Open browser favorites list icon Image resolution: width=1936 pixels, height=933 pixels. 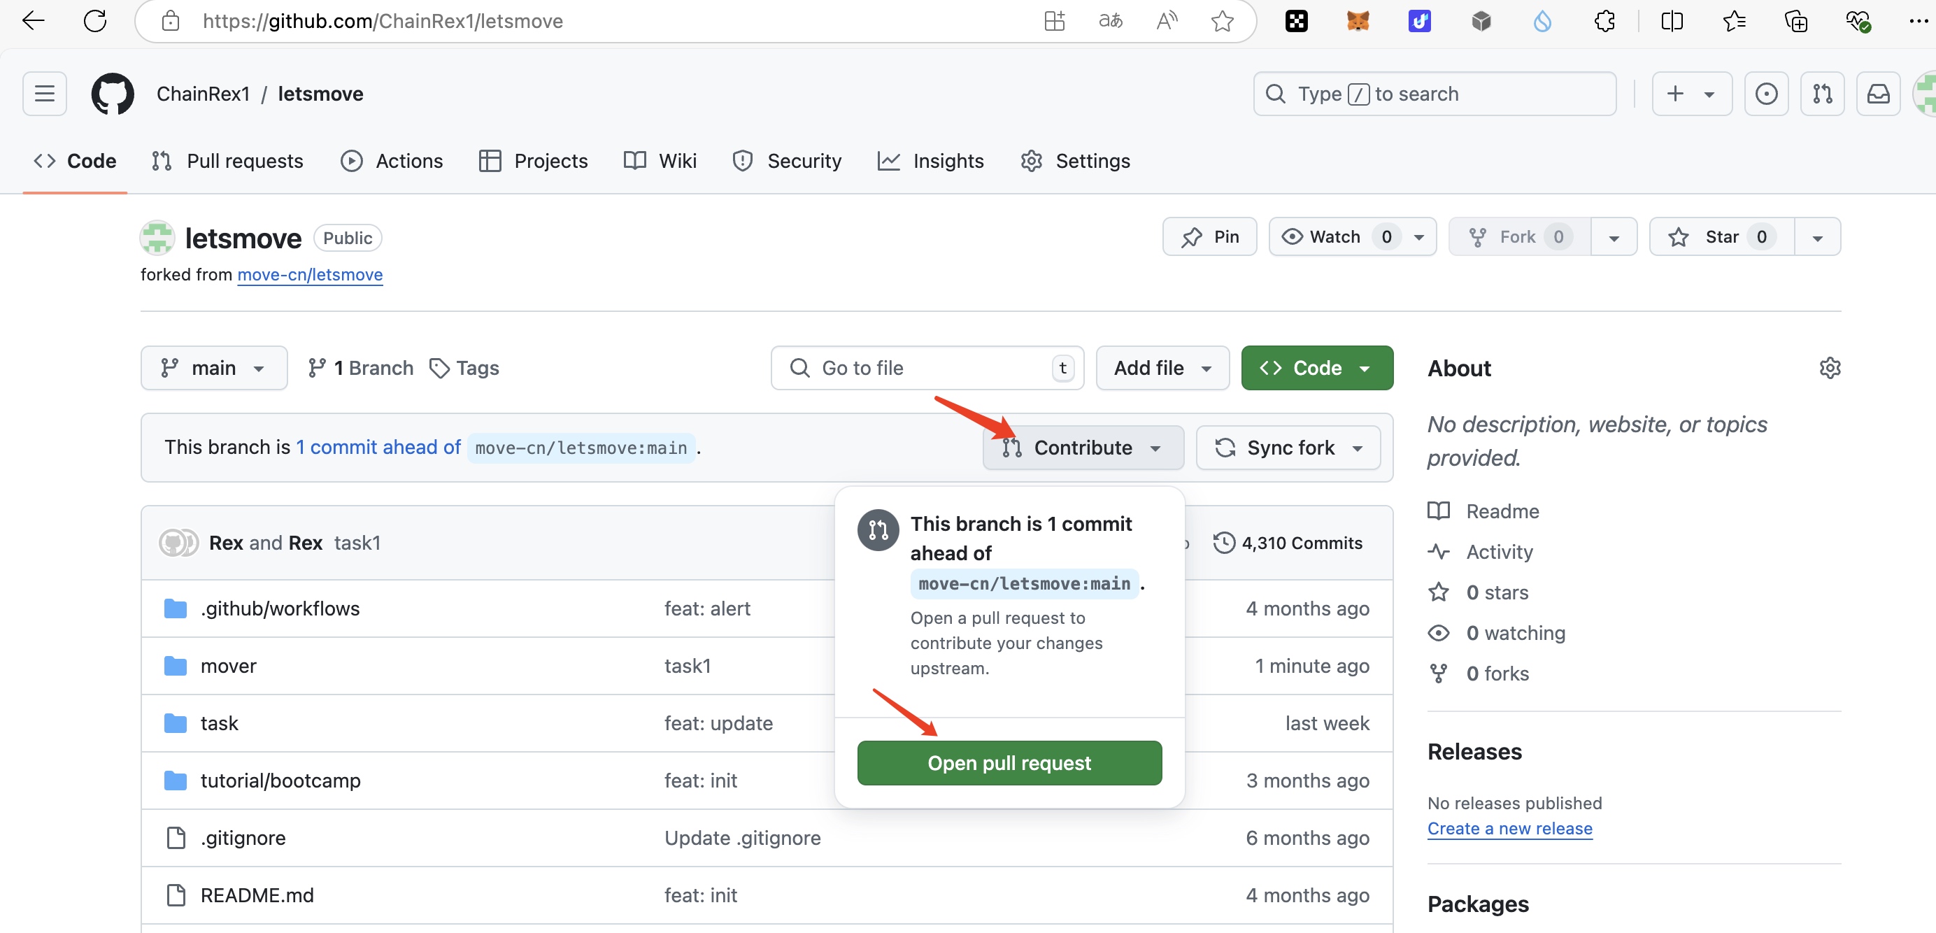[1734, 21]
